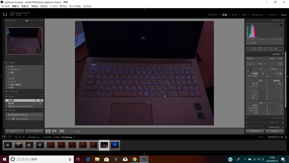This screenshot has width=289, height=163.
Task: Collapse the ヒストグラム panel
Action: tap(283, 21)
